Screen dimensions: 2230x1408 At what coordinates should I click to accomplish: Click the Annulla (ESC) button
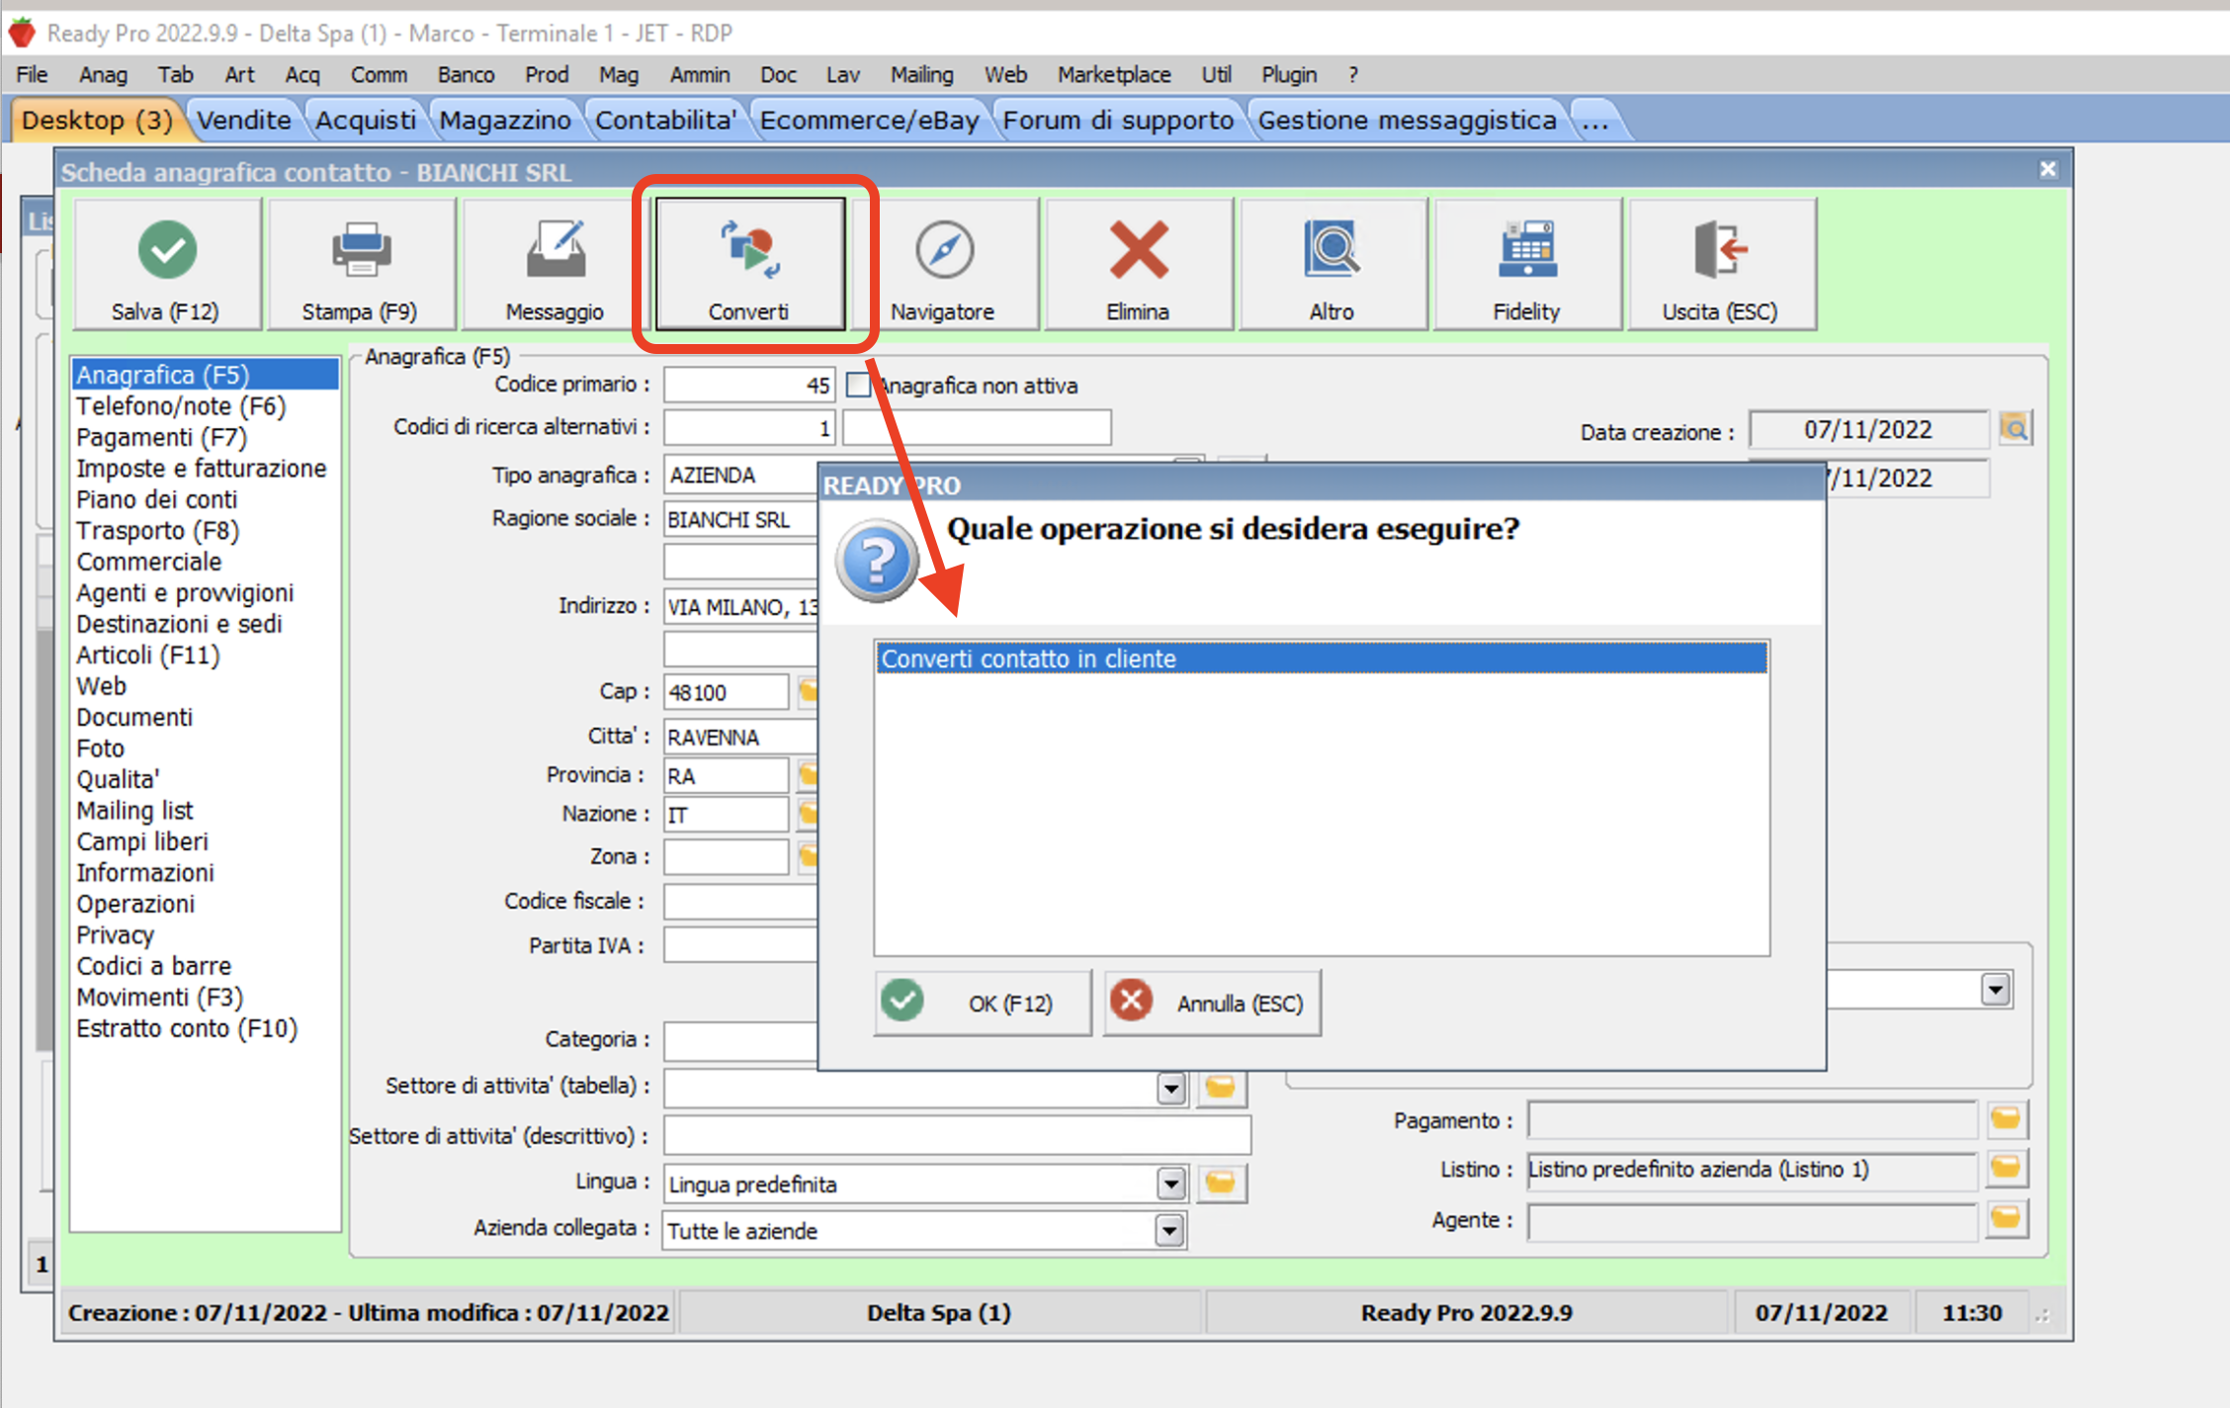[1212, 1003]
